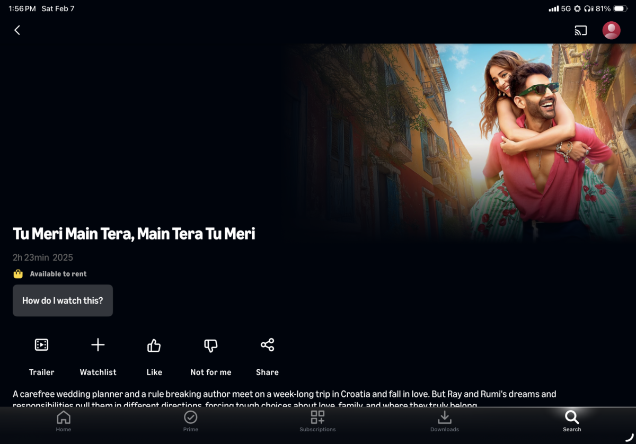Tap the battery indicator in status bar
This screenshot has height=444, width=636.
pos(620,8)
